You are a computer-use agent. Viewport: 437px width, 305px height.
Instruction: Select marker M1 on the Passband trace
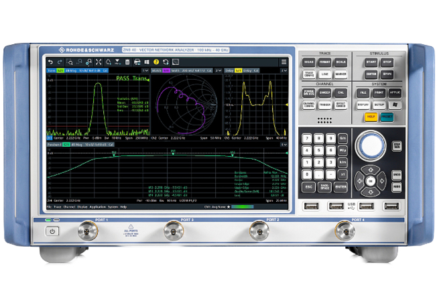(x=173, y=152)
